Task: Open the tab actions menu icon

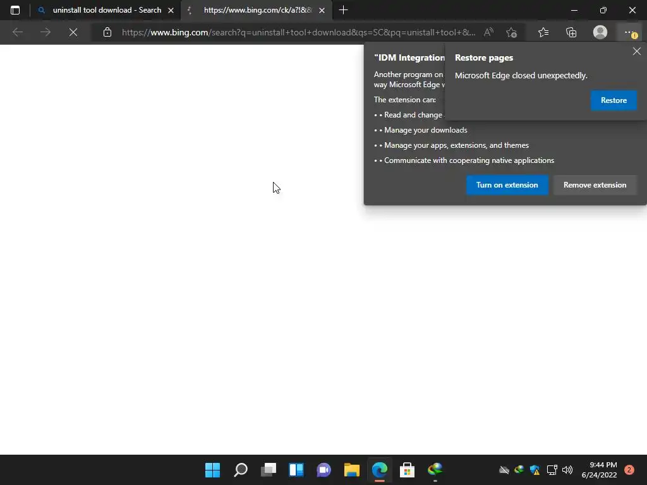Action: click(x=15, y=10)
